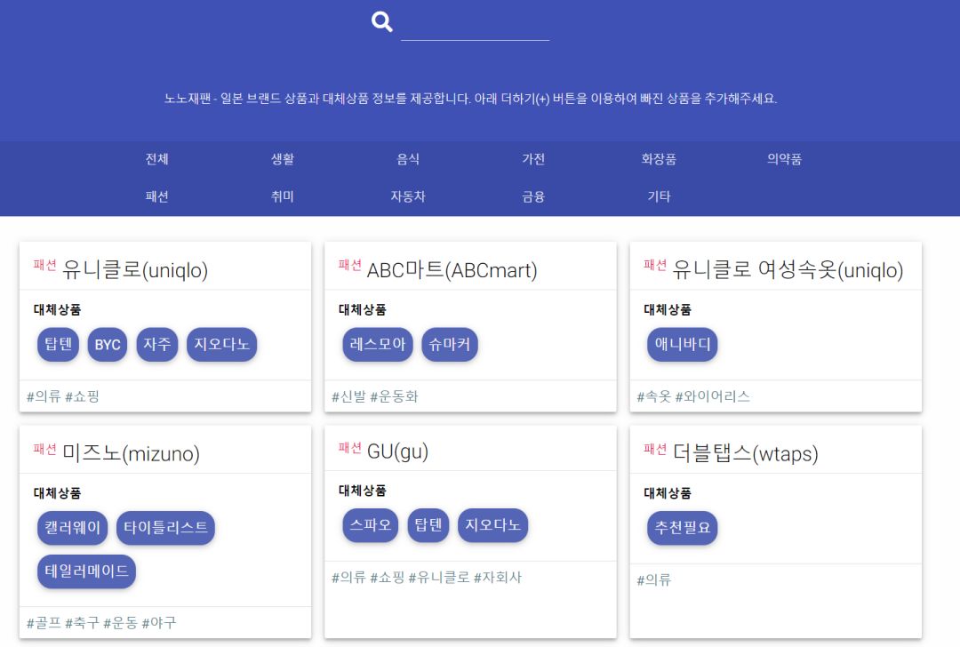Click the #의류 #쇼핑 #유니클로 #자회사 tags

click(427, 578)
